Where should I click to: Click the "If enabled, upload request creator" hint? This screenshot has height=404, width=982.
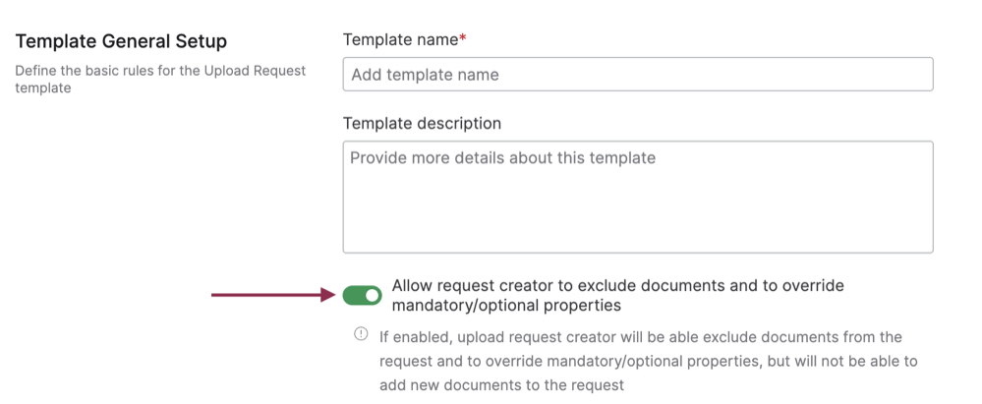[640, 337]
